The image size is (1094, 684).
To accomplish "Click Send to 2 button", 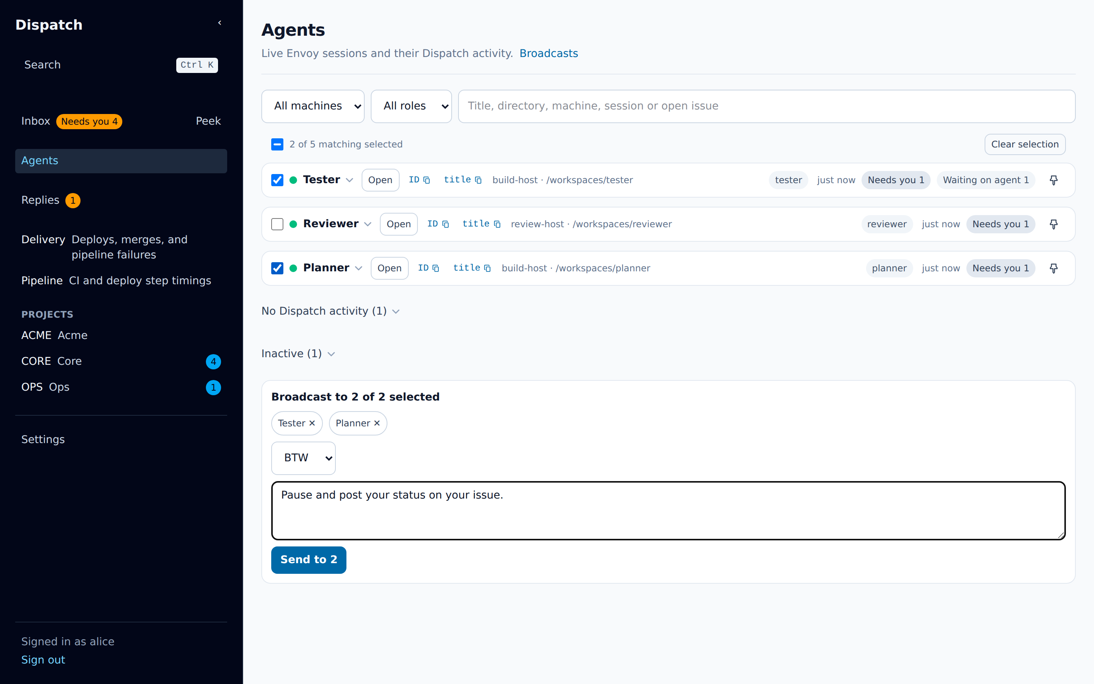I will (x=309, y=560).
